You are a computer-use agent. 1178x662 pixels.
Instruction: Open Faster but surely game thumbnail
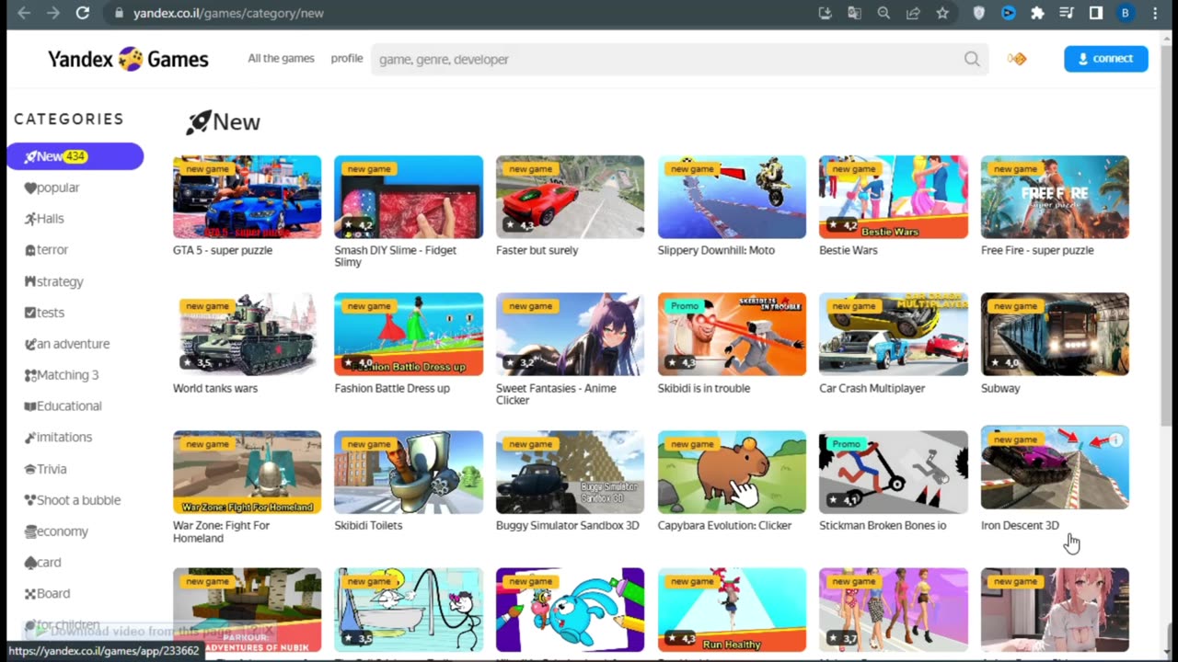[x=570, y=197]
